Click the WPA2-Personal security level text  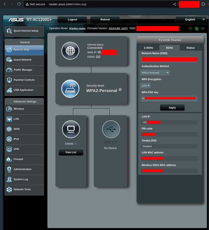pos(102,91)
